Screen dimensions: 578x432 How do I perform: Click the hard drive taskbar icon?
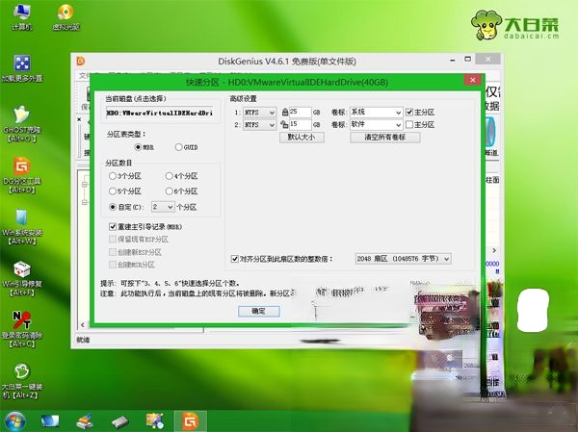(x=120, y=421)
